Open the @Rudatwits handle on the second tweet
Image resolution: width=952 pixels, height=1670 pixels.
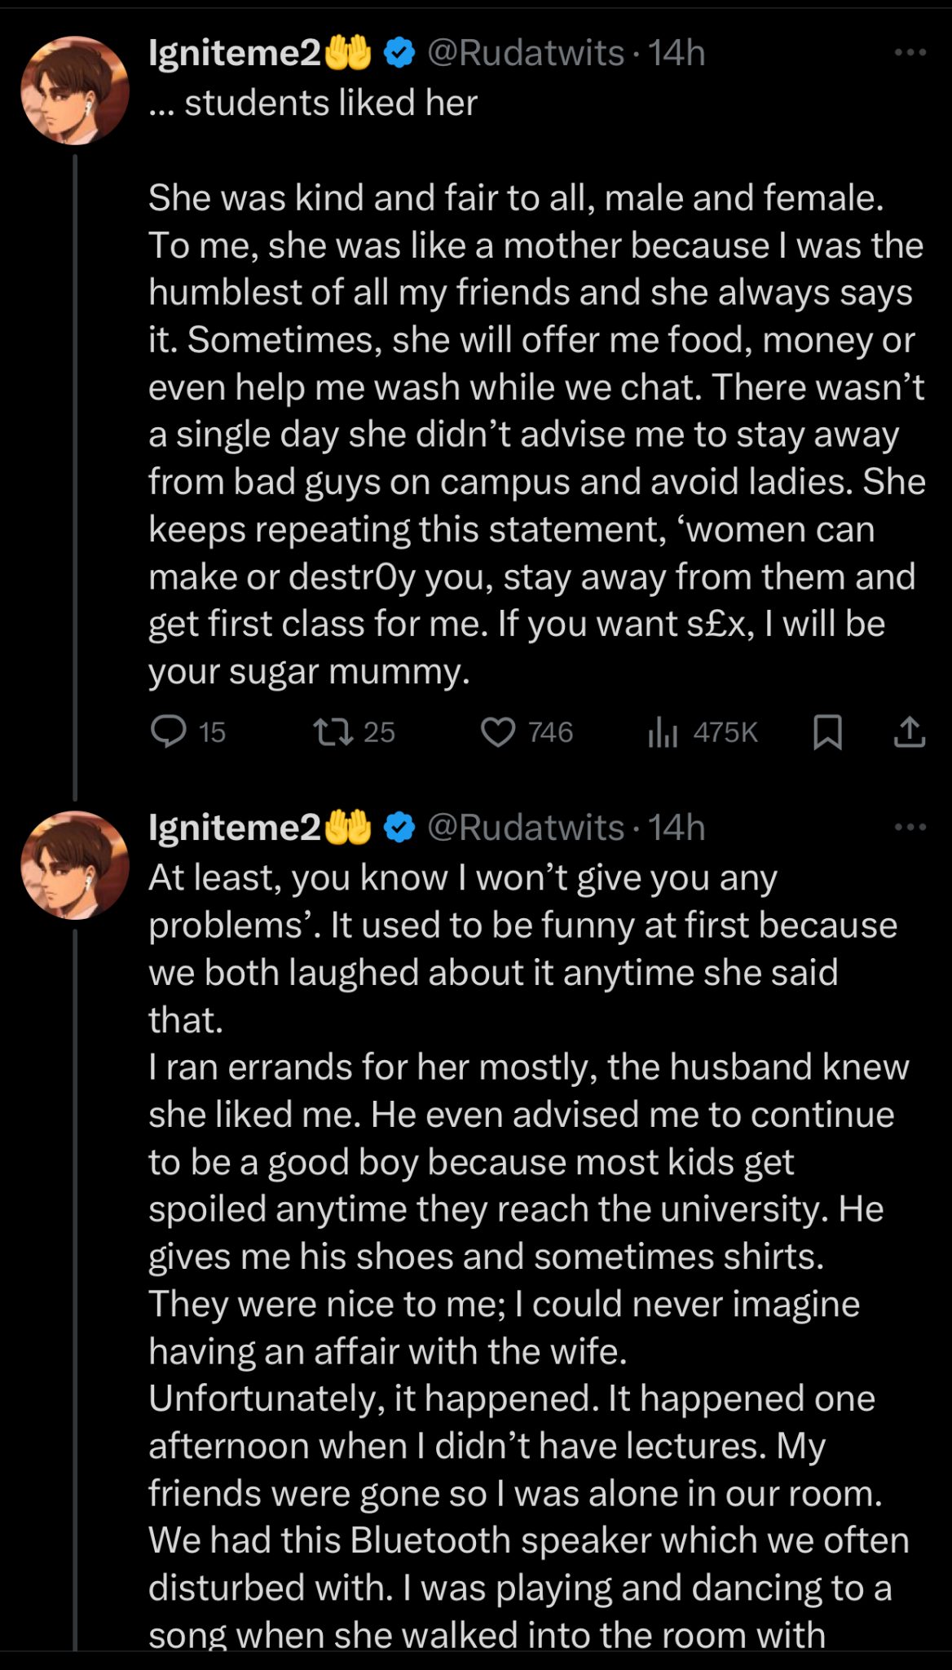[525, 828]
